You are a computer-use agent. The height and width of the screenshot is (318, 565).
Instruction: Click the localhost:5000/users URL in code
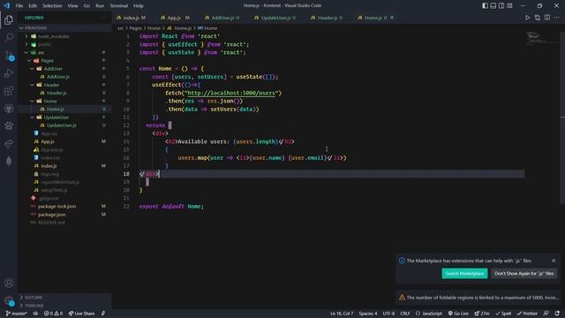tap(230, 93)
